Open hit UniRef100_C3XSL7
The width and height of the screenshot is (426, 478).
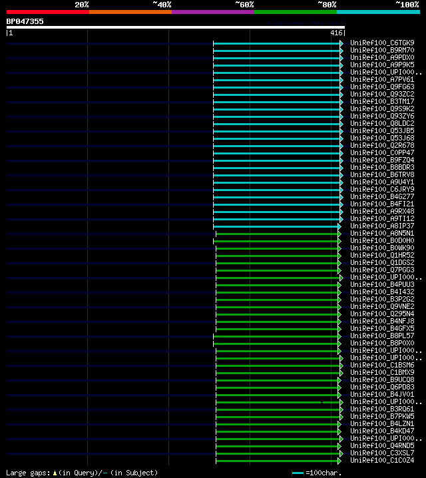(x=382, y=453)
